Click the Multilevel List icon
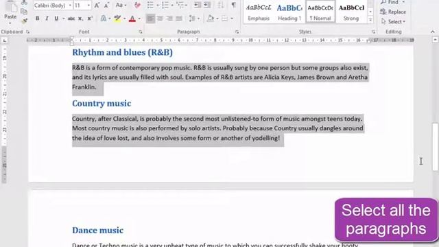Image resolution: width=439 pixels, height=247 pixels. point(180,5)
